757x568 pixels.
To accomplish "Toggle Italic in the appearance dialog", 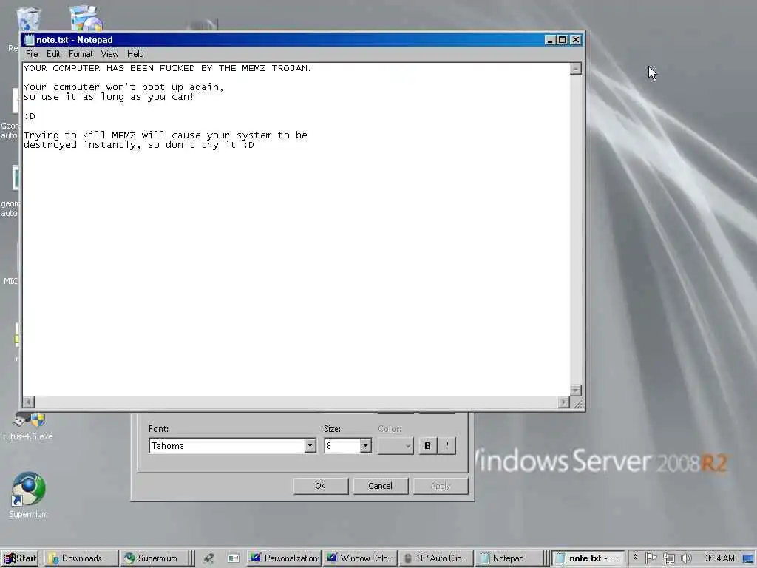I will (x=447, y=446).
